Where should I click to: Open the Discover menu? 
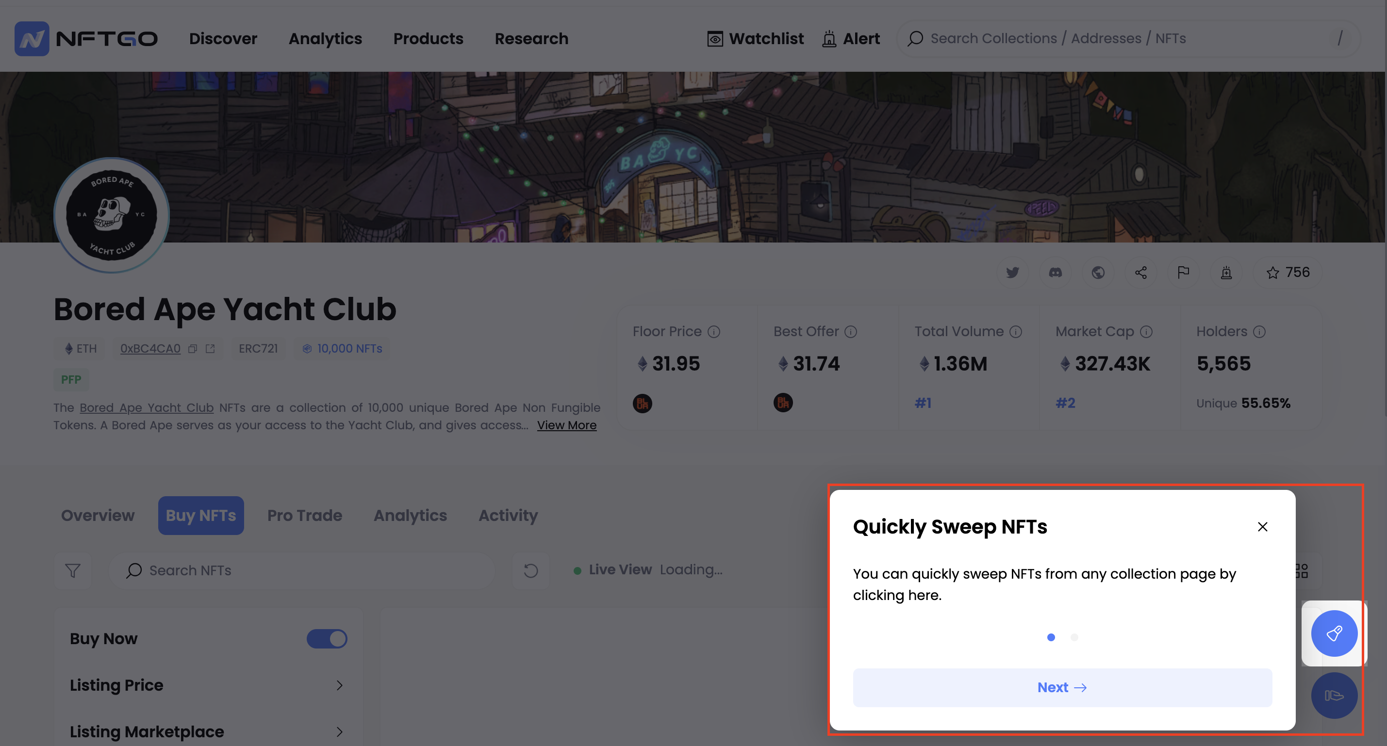click(x=223, y=39)
